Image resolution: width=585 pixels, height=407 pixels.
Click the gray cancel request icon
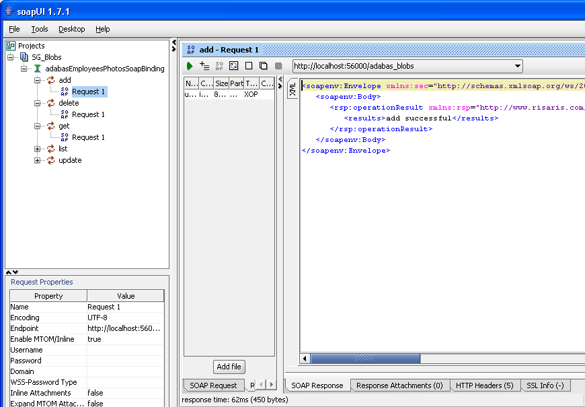(x=278, y=66)
